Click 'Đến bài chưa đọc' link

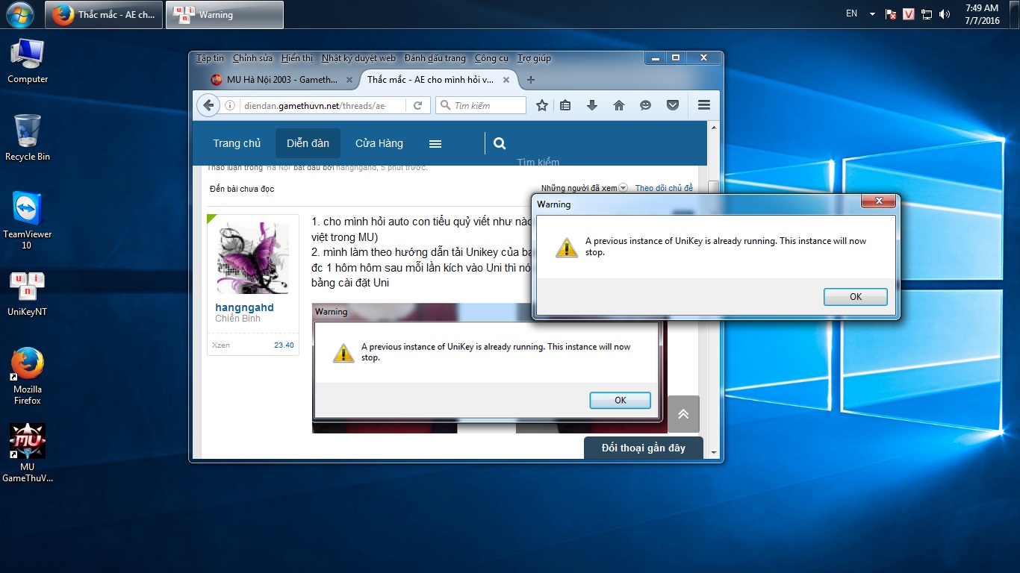click(x=242, y=189)
